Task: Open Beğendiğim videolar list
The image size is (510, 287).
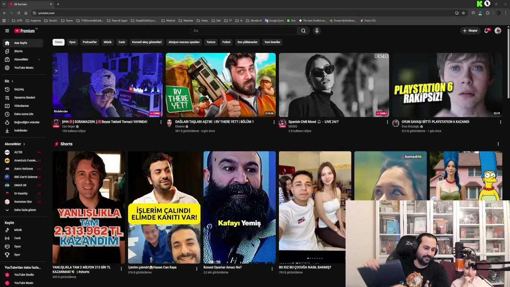Action: tap(23, 122)
